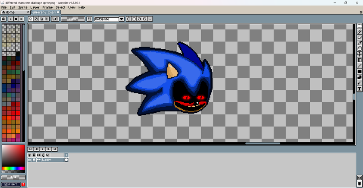Select the Blur tool
Image resolution: width=363 pixels, height=188 pixels.
tap(359, 83)
